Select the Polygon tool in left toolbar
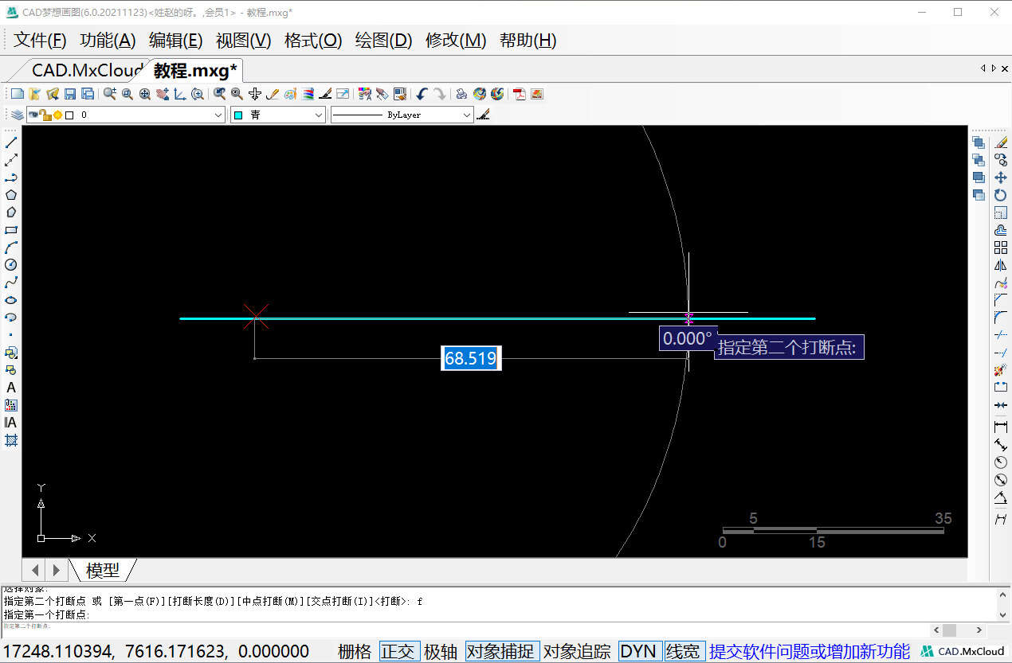 coord(11,195)
